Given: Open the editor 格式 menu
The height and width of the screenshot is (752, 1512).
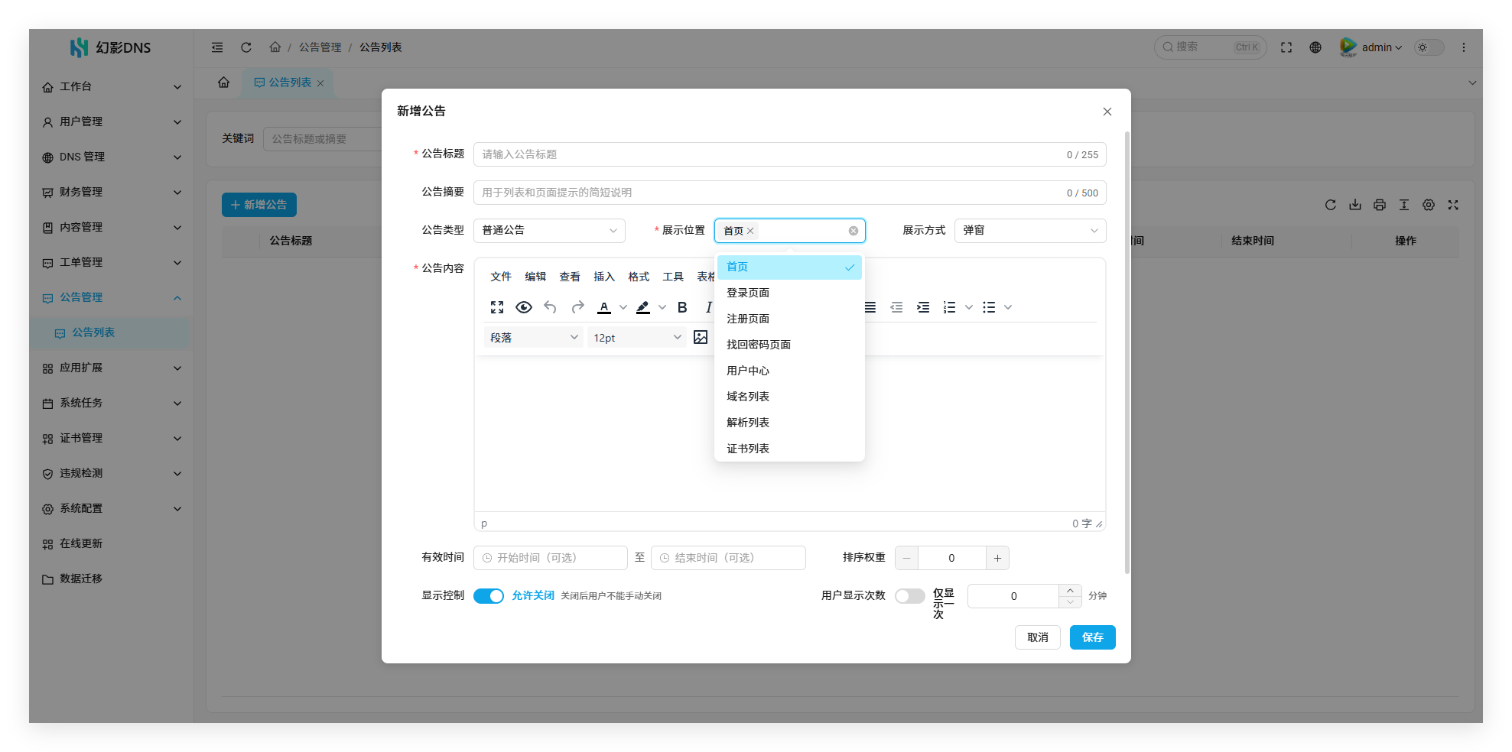Looking at the screenshot, I should point(639,277).
